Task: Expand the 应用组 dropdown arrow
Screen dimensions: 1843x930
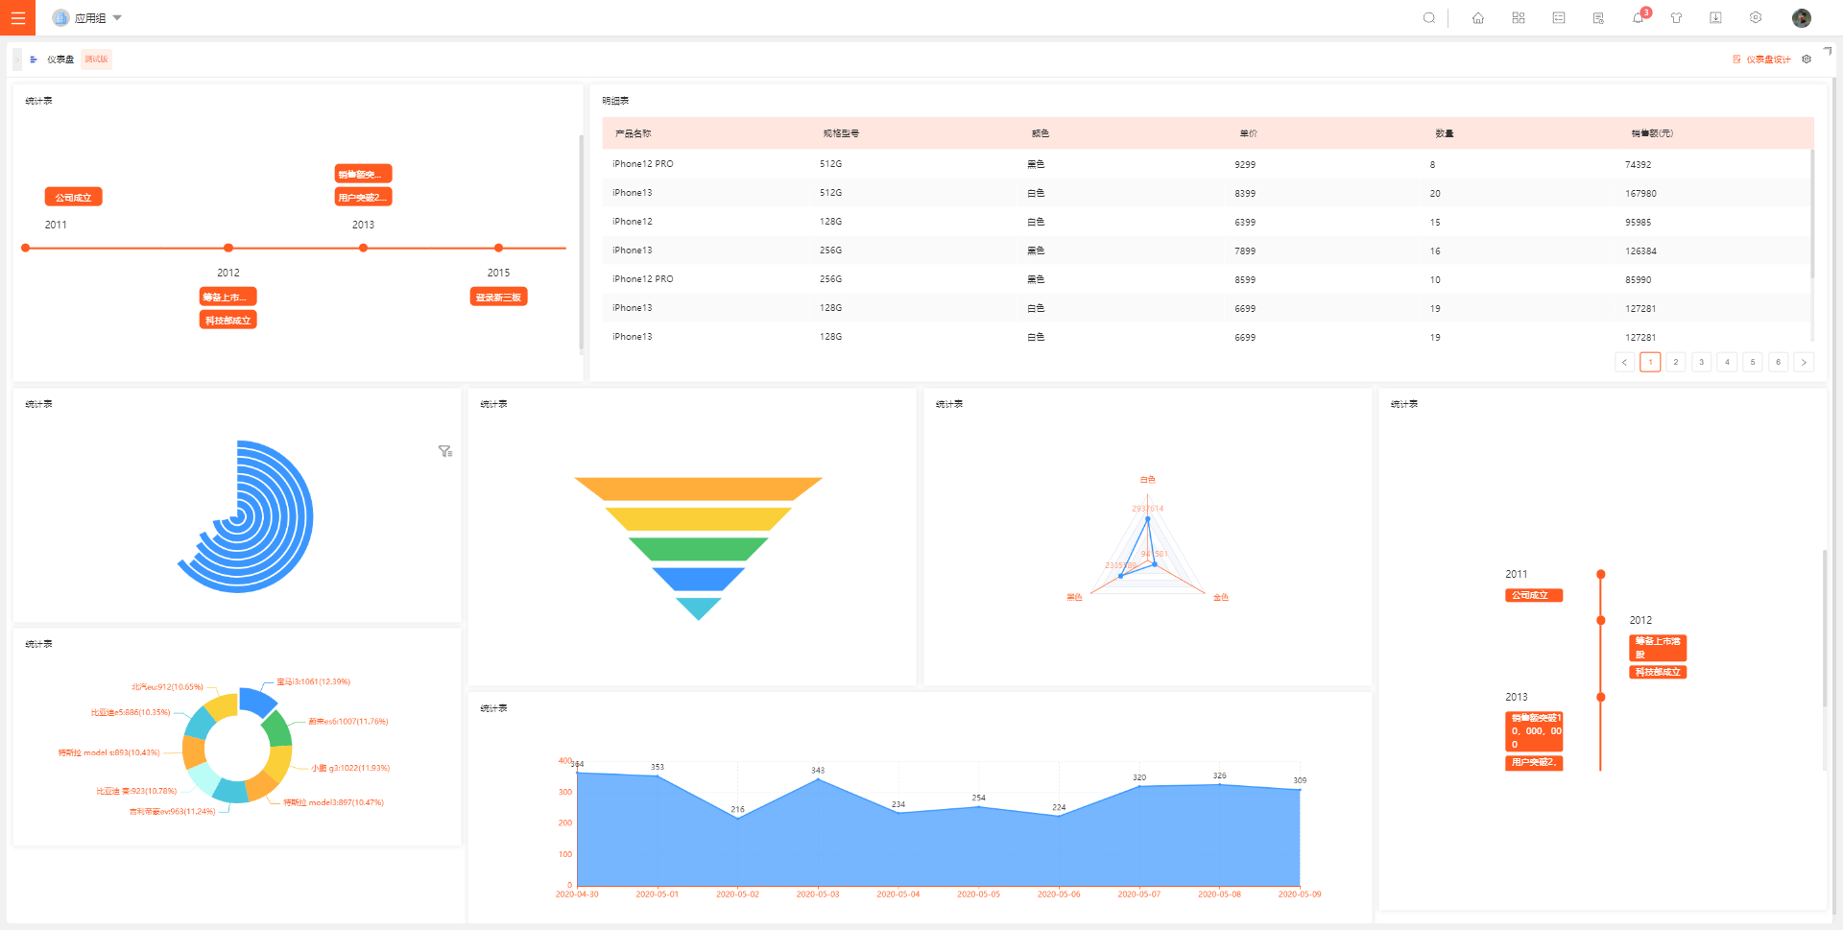Action: [x=117, y=17]
